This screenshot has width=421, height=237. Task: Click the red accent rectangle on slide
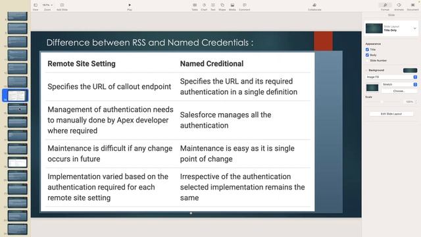pos(323,41)
